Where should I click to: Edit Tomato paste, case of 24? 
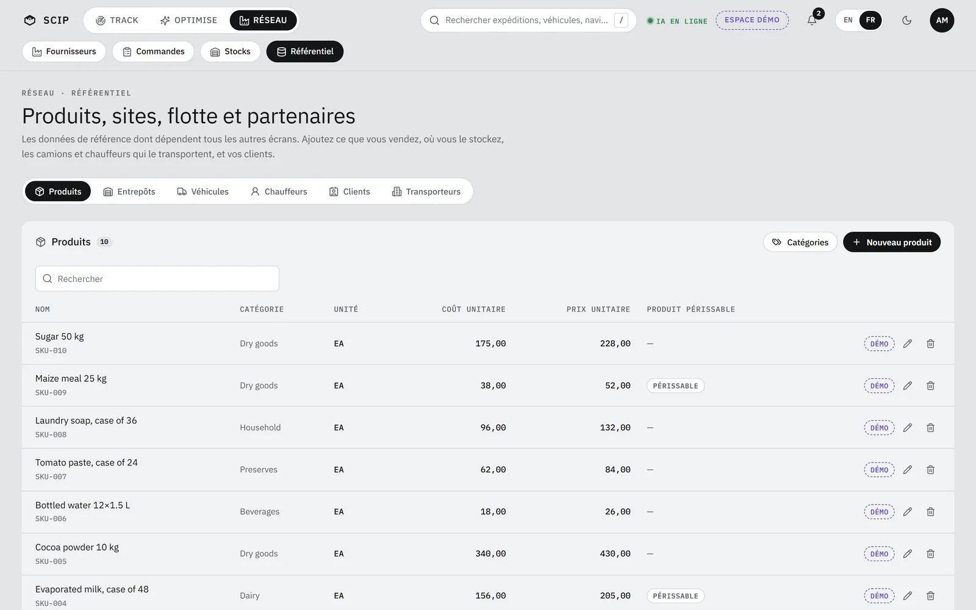point(908,470)
